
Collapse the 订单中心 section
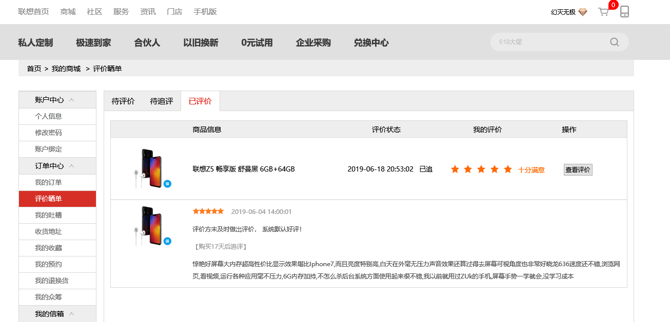pyautogui.click(x=72, y=166)
